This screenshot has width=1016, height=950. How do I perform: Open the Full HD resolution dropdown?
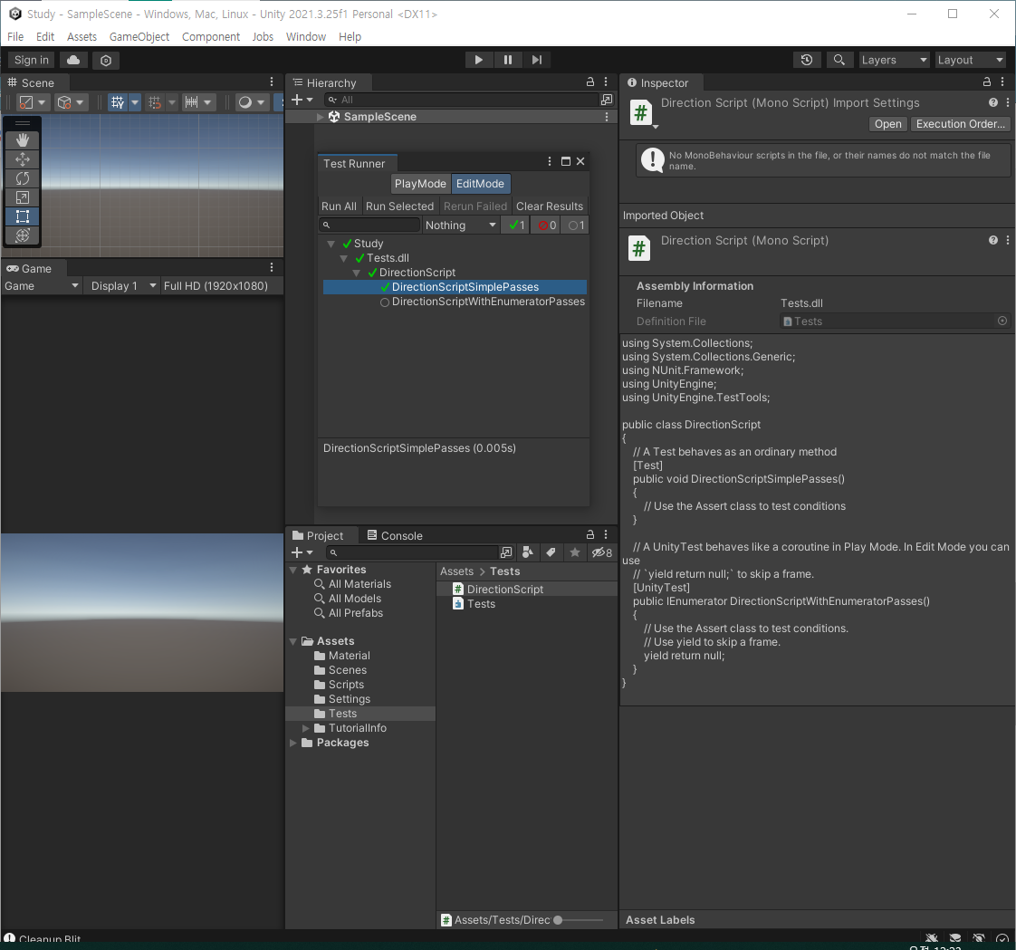click(x=222, y=286)
